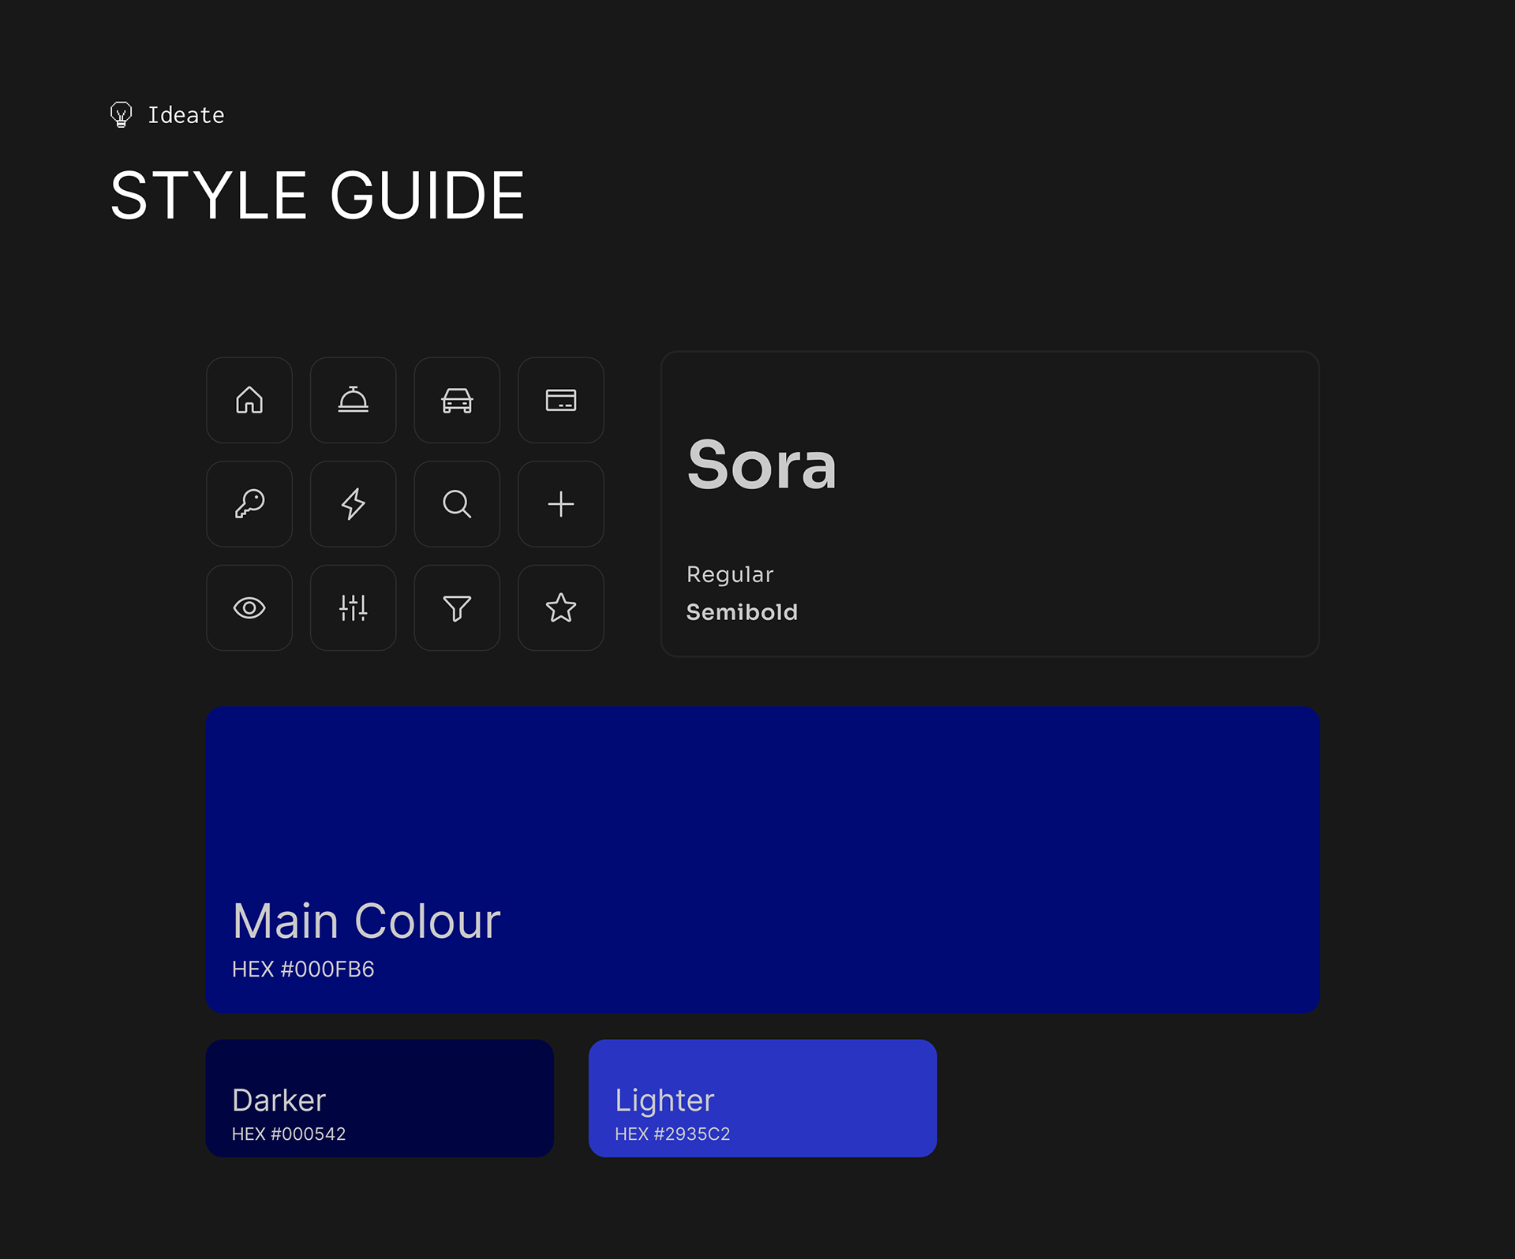Pick the Lighter colour swatch

point(762,1097)
